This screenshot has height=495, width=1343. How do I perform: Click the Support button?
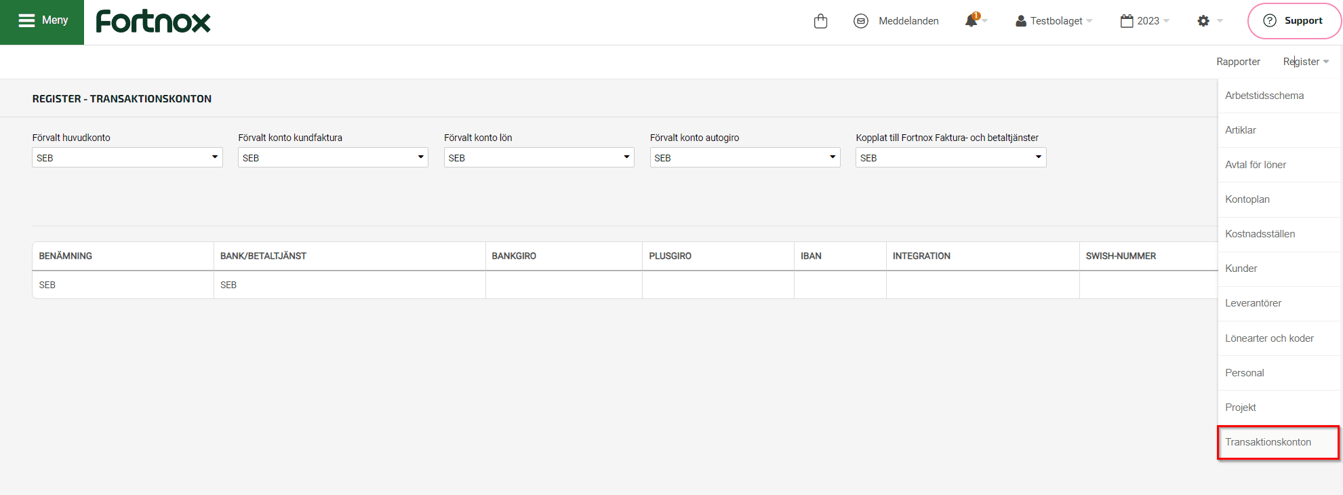[1294, 21]
